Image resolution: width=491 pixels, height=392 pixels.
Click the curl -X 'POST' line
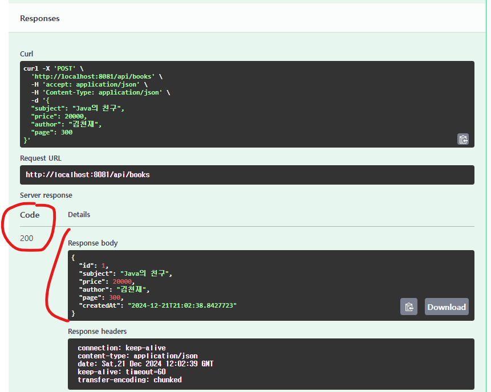pyautogui.click(x=54, y=68)
